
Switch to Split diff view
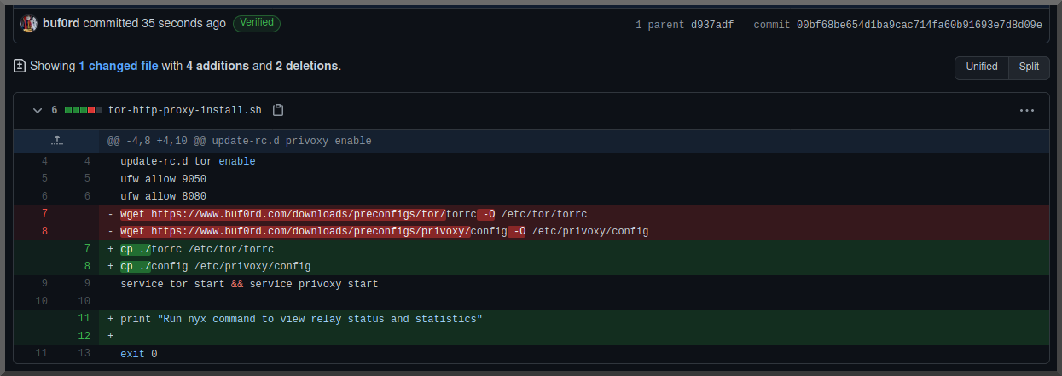point(1029,67)
